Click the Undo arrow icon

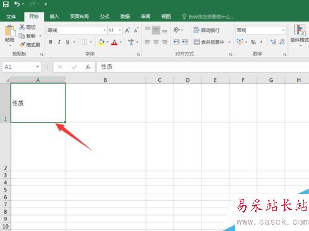(x=17, y=4)
